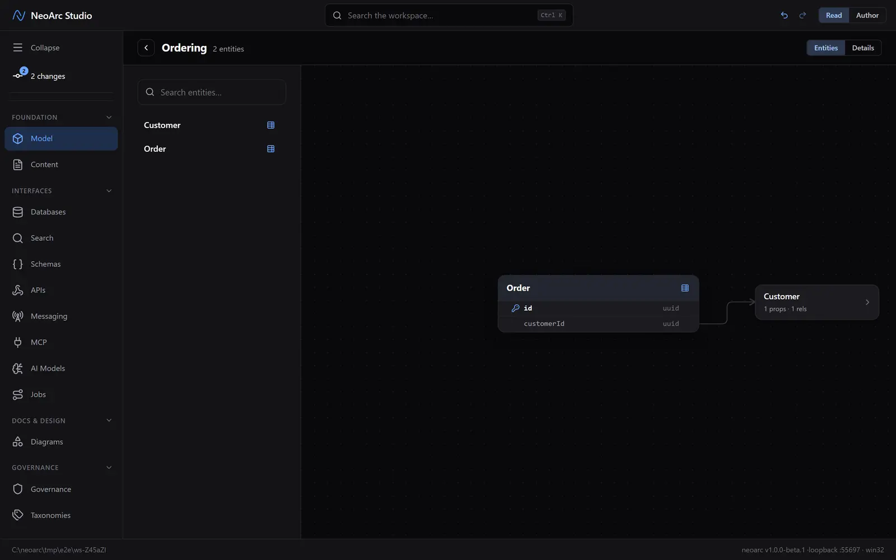Click the '2 entities' count label
The image size is (896, 560).
tap(228, 49)
